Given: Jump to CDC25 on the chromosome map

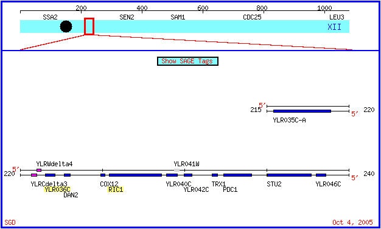Looking at the screenshot, I should 252,17.
